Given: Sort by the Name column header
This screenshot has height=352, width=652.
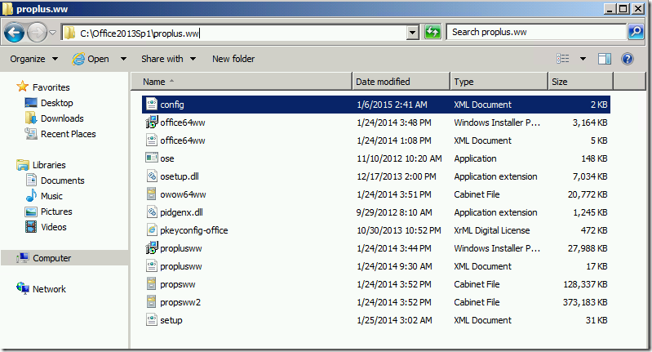Looking at the screenshot, I should tap(242, 82).
